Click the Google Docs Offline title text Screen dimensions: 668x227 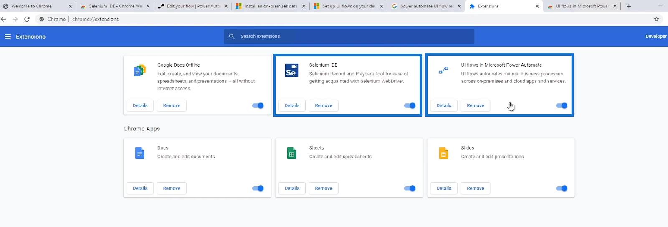pos(179,65)
